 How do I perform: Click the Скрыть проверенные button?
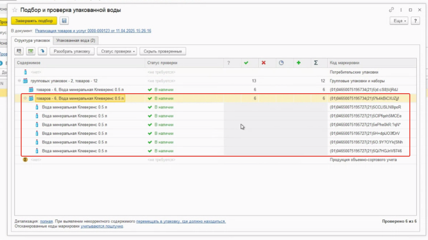(163, 51)
